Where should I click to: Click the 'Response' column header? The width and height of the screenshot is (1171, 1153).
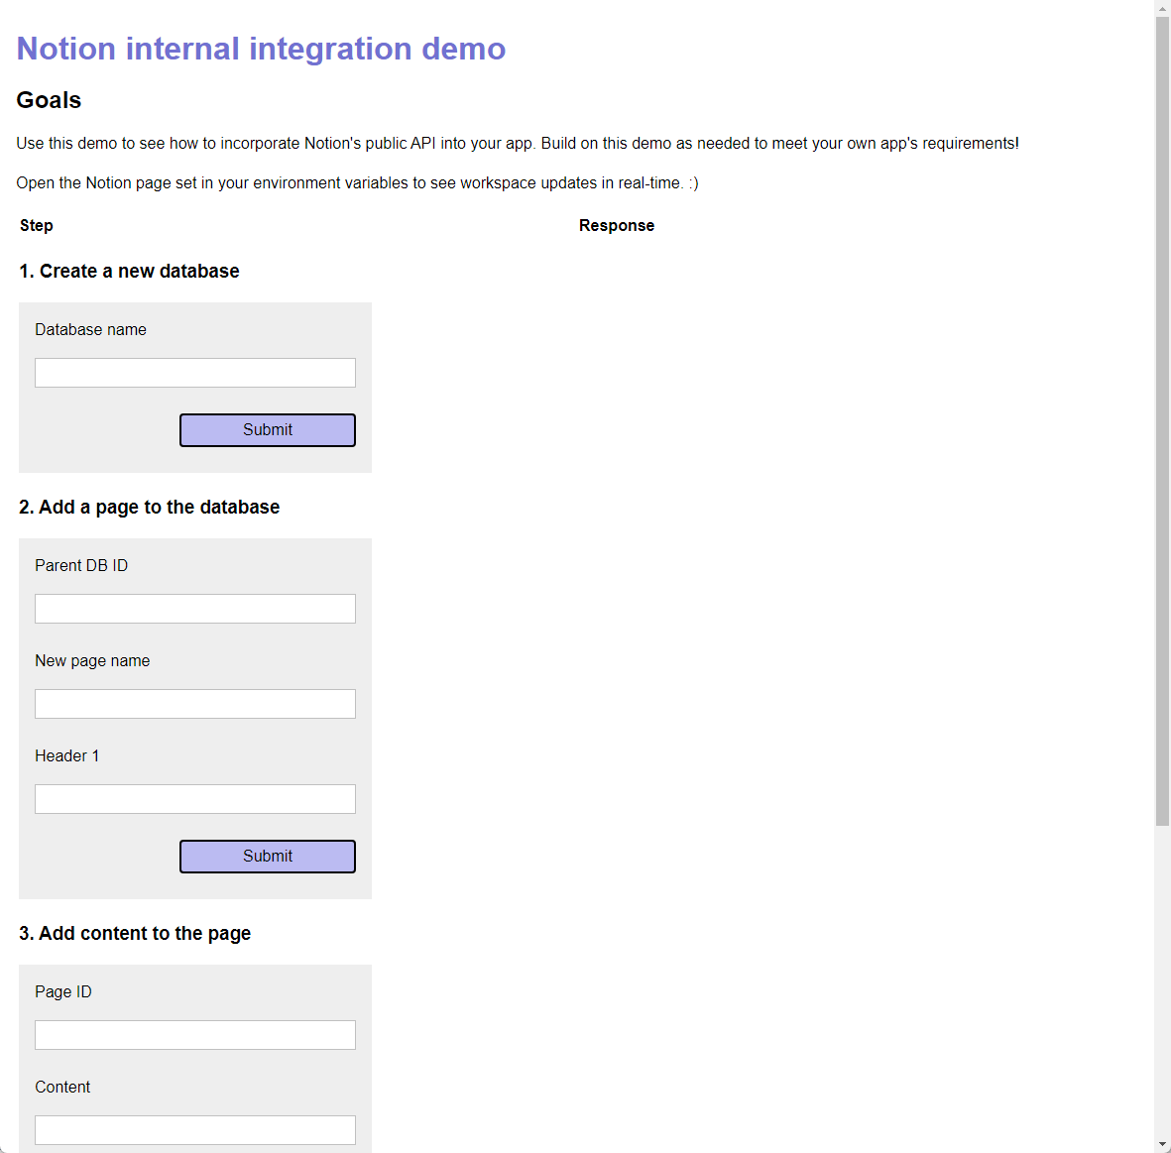click(x=616, y=226)
